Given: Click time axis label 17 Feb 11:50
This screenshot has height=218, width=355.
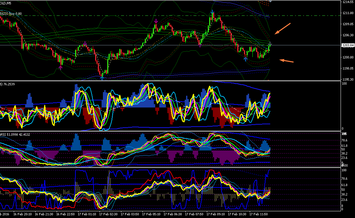Looking at the screenshot, I should [259, 214].
